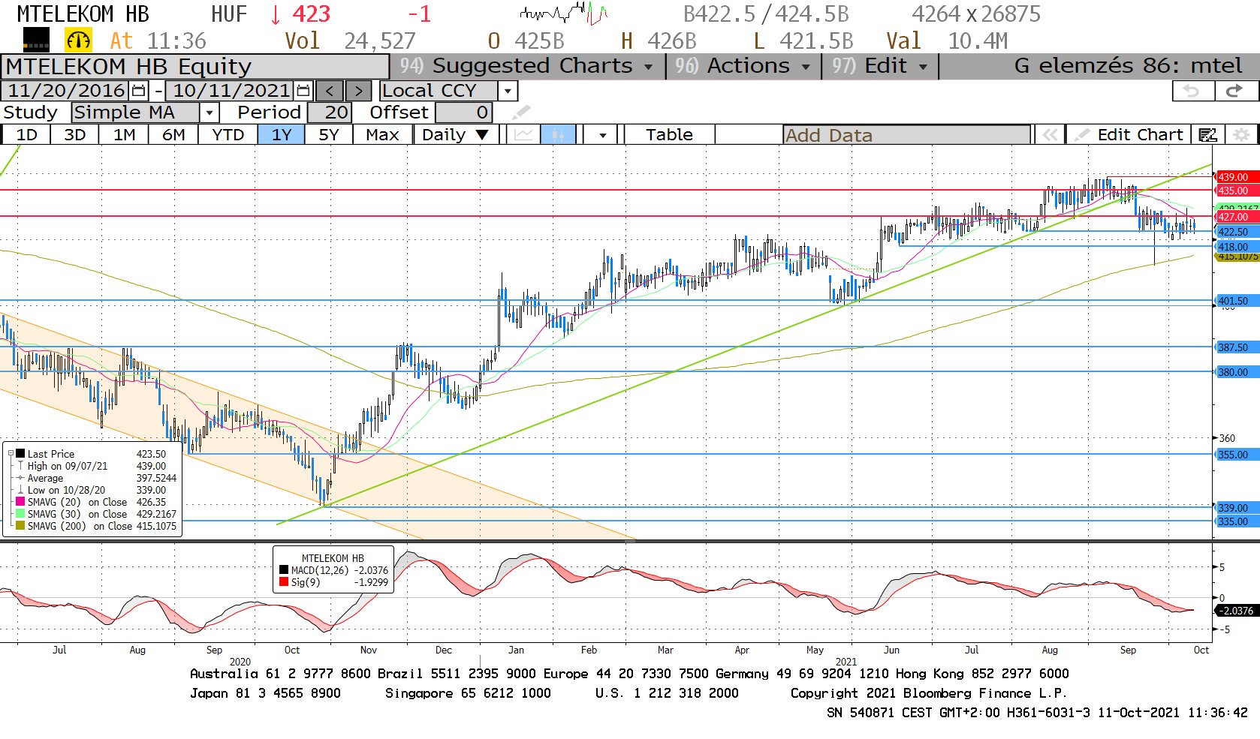Select the 5Y time range

pyautogui.click(x=329, y=134)
